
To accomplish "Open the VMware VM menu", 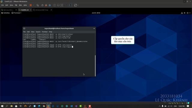I will [x=16, y=5].
